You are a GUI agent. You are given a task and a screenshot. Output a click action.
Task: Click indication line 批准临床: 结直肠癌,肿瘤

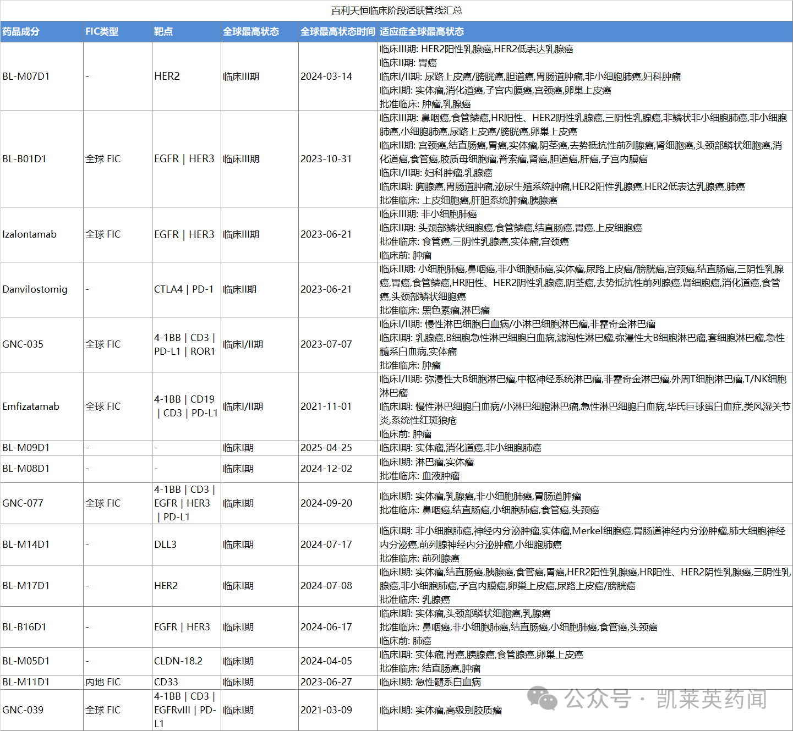(x=430, y=668)
